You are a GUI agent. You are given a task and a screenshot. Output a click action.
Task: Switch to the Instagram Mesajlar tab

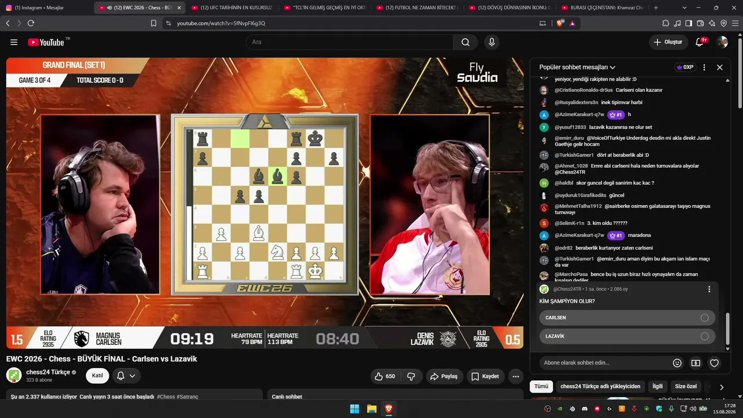(46, 8)
